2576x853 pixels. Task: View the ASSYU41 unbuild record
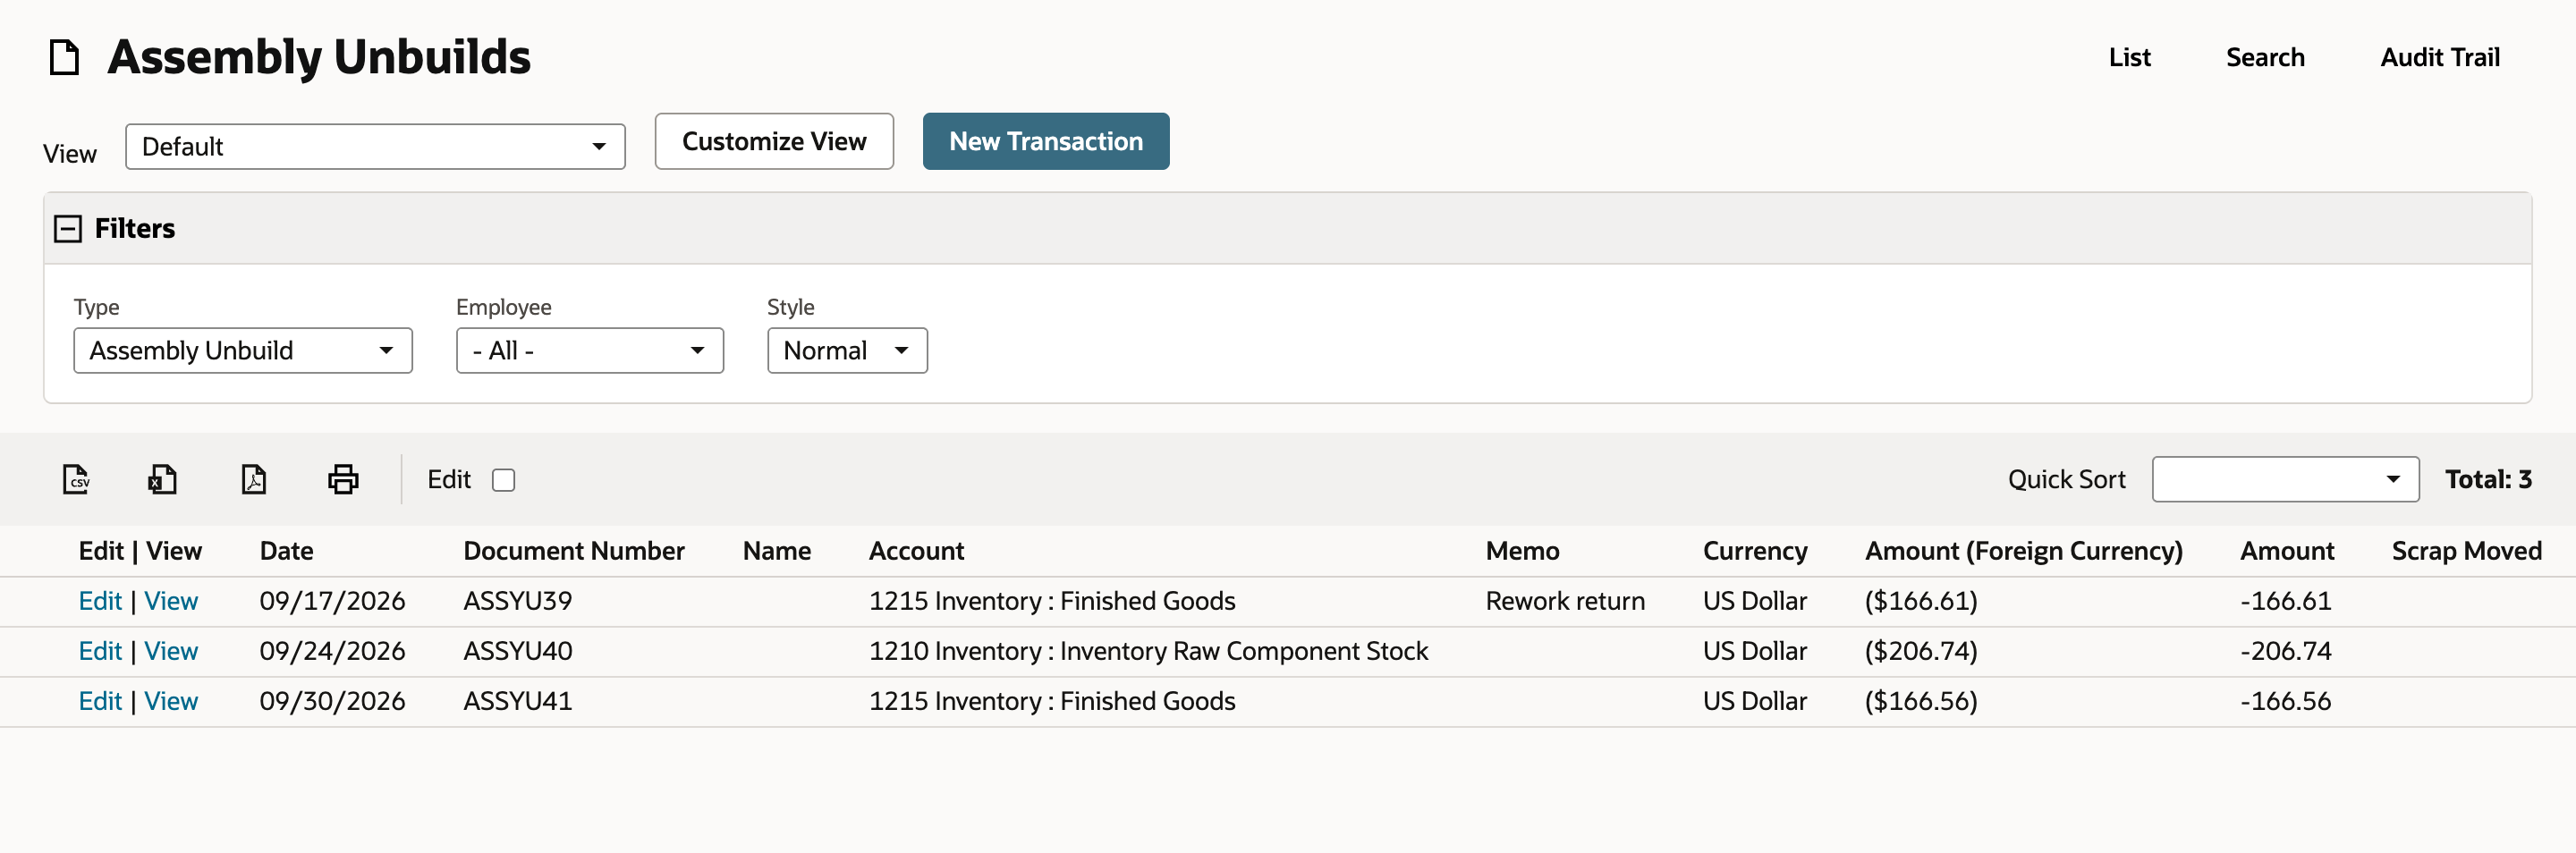171,701
